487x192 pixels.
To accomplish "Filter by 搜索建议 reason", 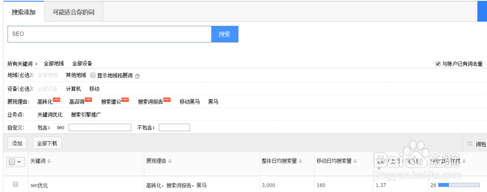I will pyautogui.click(x=111, y=102).
